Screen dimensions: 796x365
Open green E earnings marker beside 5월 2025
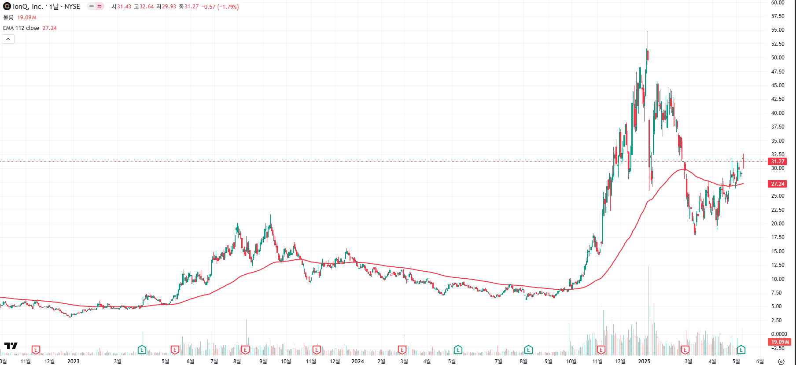[741, 350]
